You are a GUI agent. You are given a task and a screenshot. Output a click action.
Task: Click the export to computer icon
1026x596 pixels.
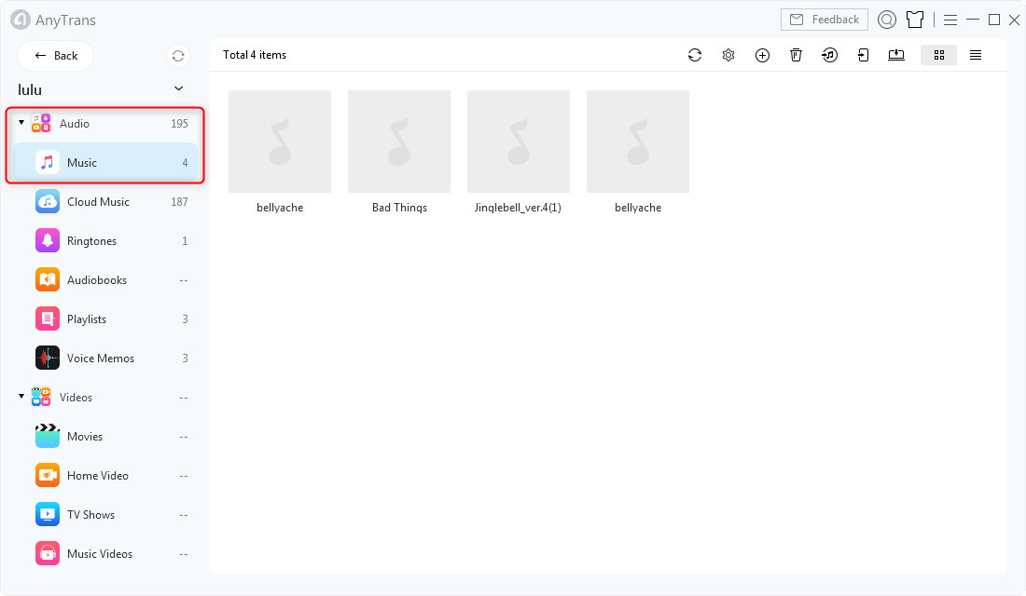(896, 56)
